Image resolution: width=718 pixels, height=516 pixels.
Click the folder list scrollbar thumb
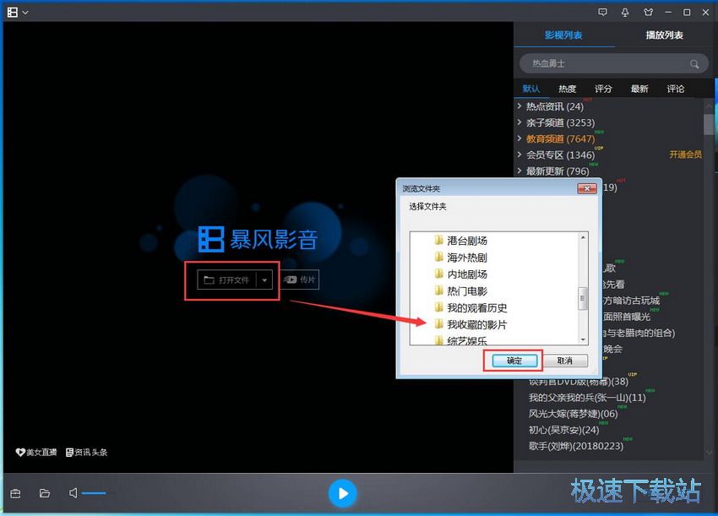click(x=583, y=298)
